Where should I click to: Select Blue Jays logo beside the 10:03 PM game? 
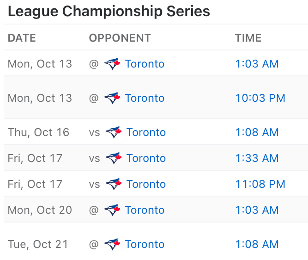[112, 98]
